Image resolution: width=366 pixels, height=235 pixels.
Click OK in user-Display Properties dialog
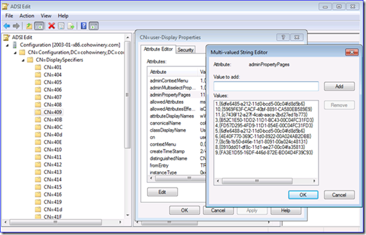pos(185,211)
